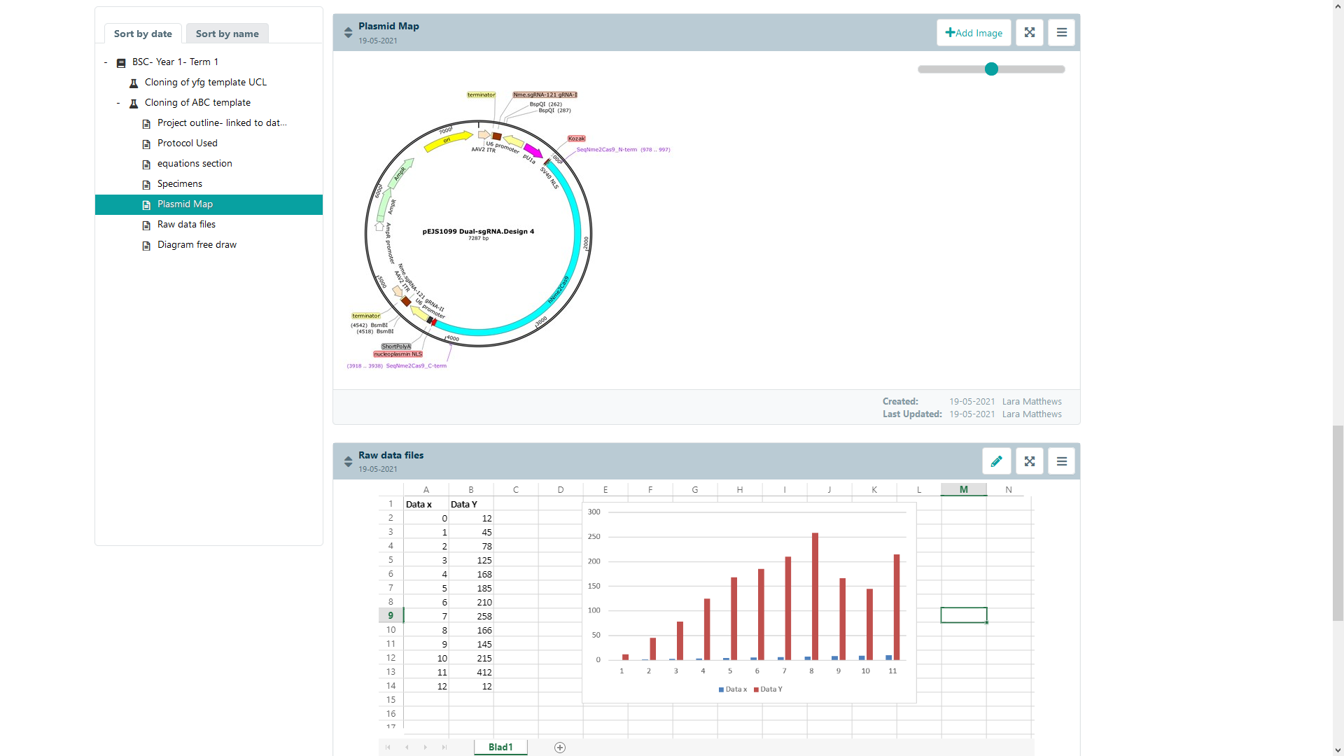Click the fullscreen icon on Plasmid Map
Screen dimensions: 1344x756
[1029, 33]
